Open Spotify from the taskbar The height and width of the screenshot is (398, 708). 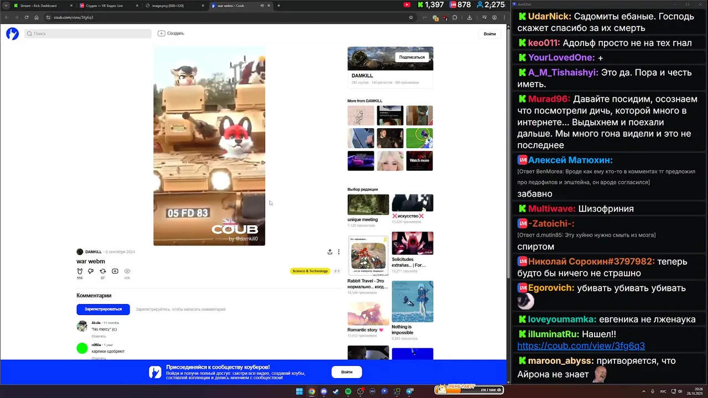tap(348, 391)
